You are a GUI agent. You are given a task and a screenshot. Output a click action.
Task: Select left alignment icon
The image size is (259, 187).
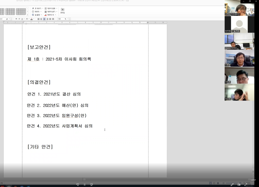(41, 19)
